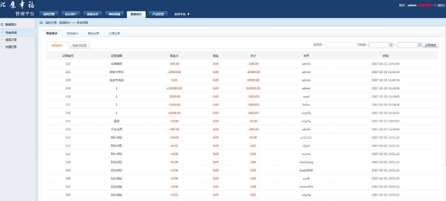Click the 时间 column header
The height and width of the screenshot is (201, 446).
click(x=386, y=56)
